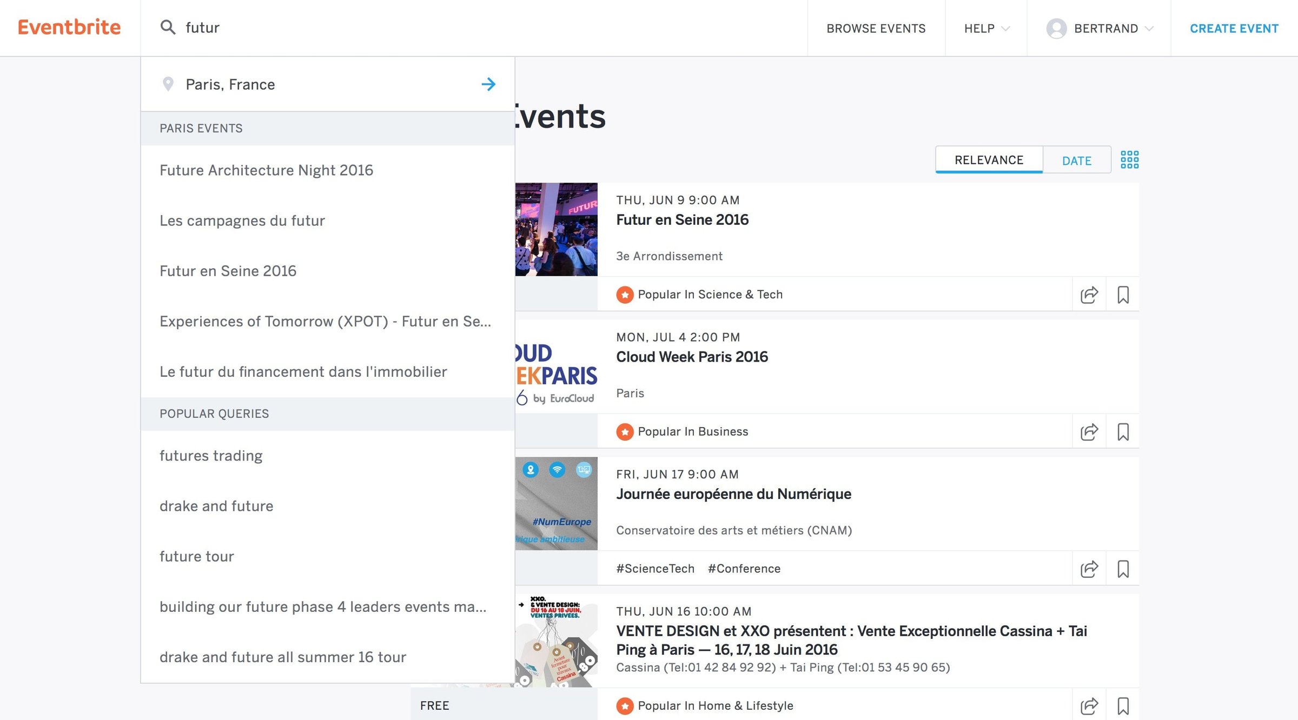The height and width of the screenshot is (720, 1298).
Task: Choose Les campagnes du futur suggestion
Action: click(327, 221)
